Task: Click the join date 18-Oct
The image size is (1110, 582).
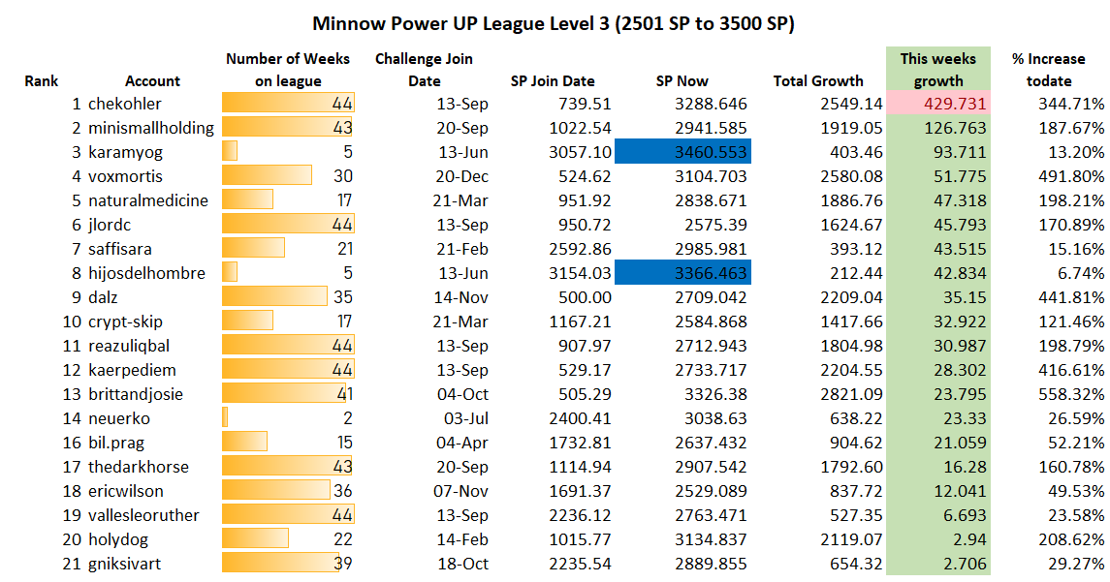Action: 462,564
